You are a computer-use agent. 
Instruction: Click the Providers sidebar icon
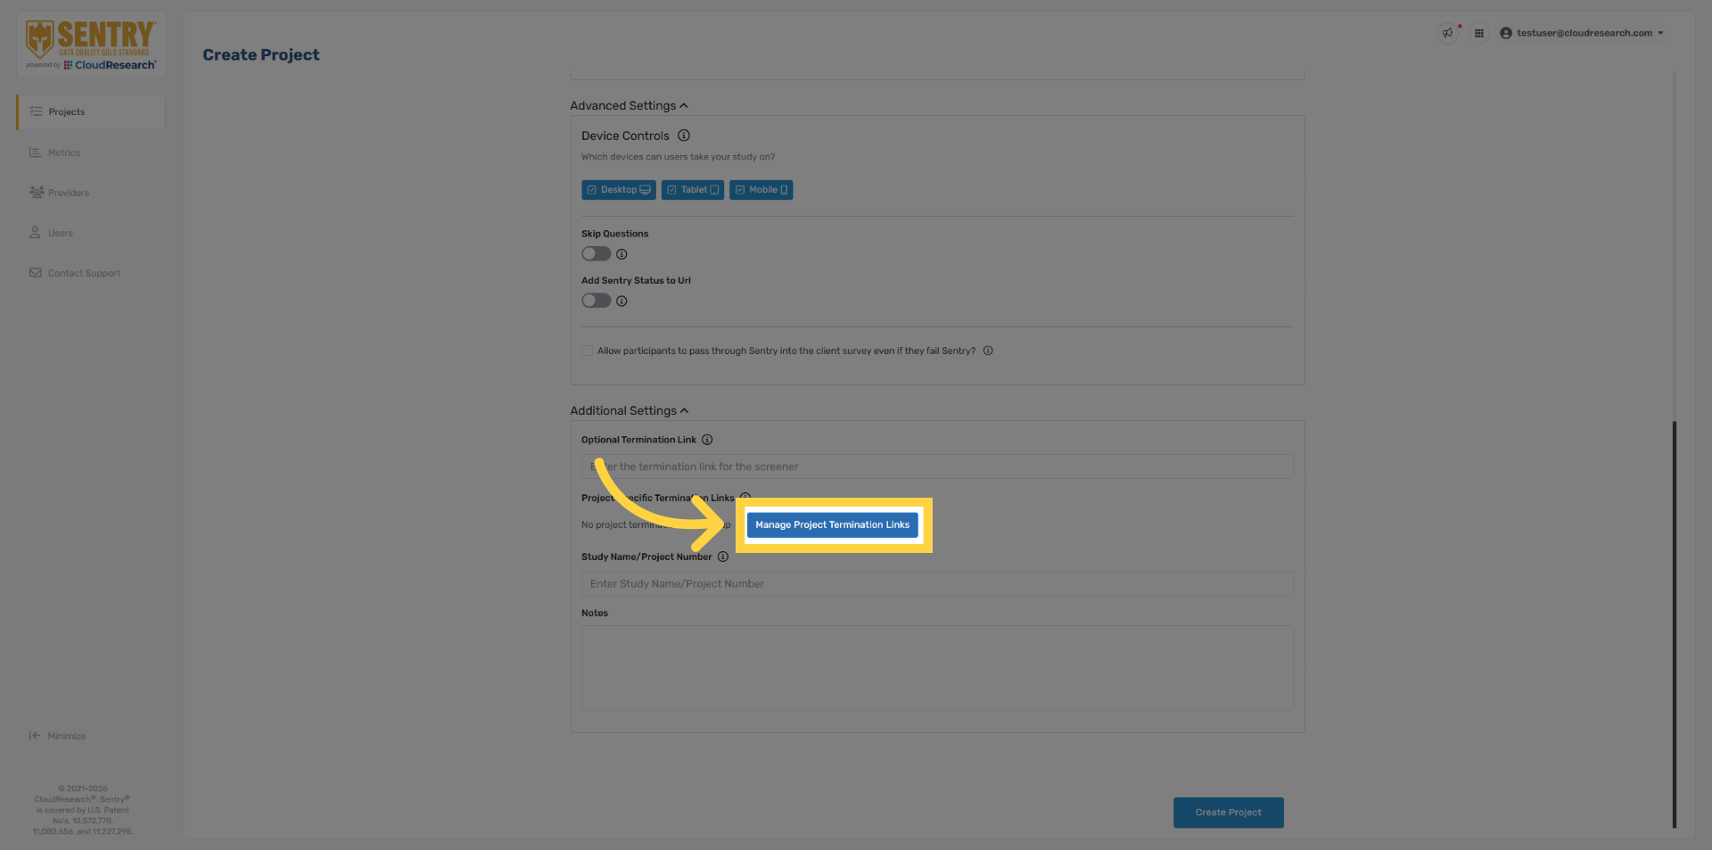36,192
